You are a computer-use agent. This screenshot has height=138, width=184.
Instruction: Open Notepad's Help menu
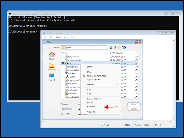point(73,37)
